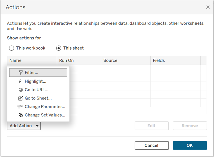Click the Name column header
This screenshot has height=157, width=214.
(32, 60)
